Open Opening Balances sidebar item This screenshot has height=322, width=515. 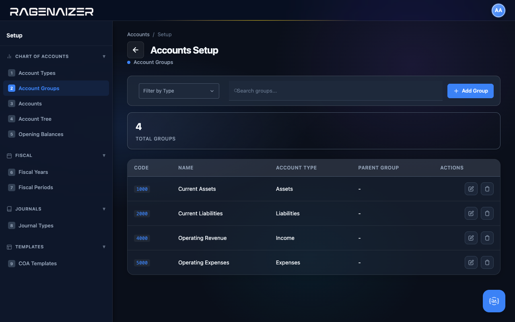pos(56,134)
